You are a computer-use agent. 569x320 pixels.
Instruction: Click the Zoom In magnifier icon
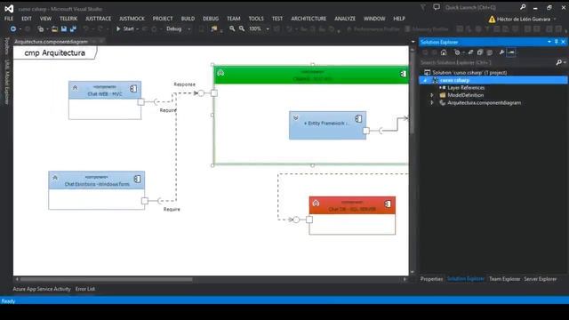(232, 28)
